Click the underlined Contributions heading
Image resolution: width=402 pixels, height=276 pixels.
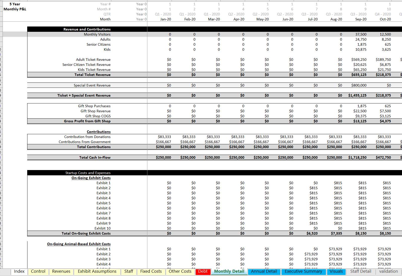coord(99,132)
